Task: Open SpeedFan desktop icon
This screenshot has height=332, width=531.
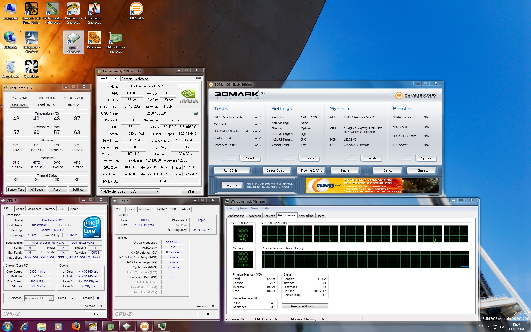Action: (31, 69)
